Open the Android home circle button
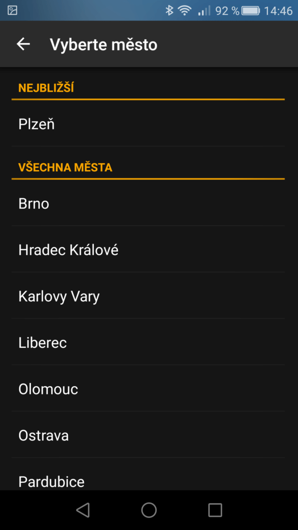This screenshot has height=530, width=298. point(148,510)
